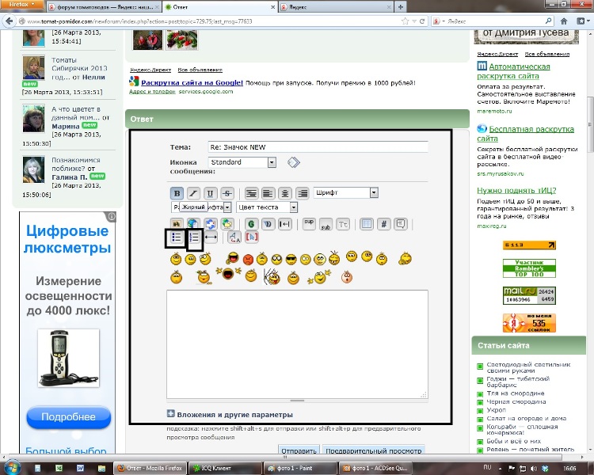This screenshot has height=475, width=594.
Task: Click the strikethrough formatting icon
Action: 227,192
